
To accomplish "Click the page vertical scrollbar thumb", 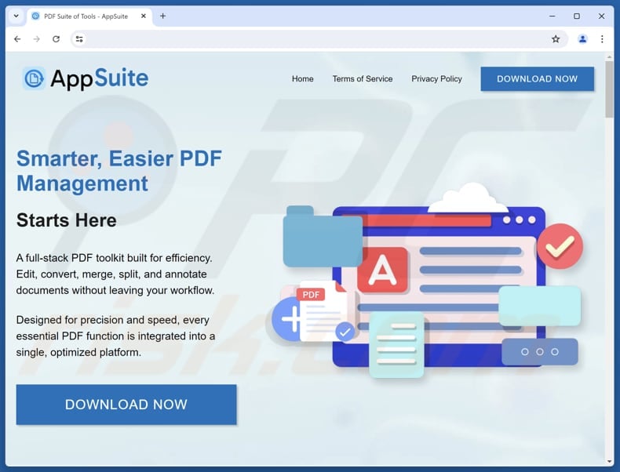I will click(609, 89).
